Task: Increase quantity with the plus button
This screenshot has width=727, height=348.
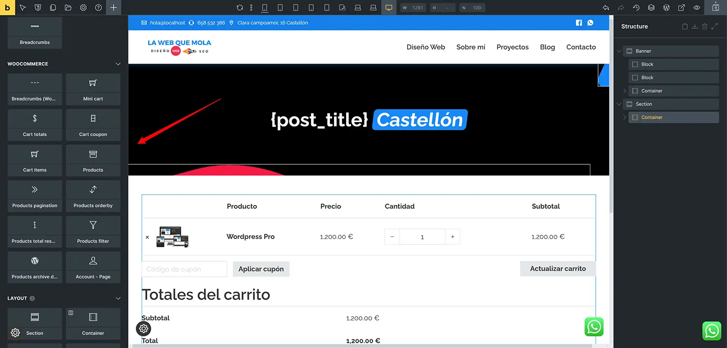Action: [x=453, y=237]
